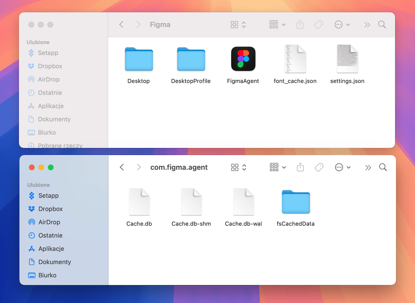Viewport: 415px width, 303px height.
Task: Select the Cache.db file
Action: pyautogui.click(x=139, y=202)
